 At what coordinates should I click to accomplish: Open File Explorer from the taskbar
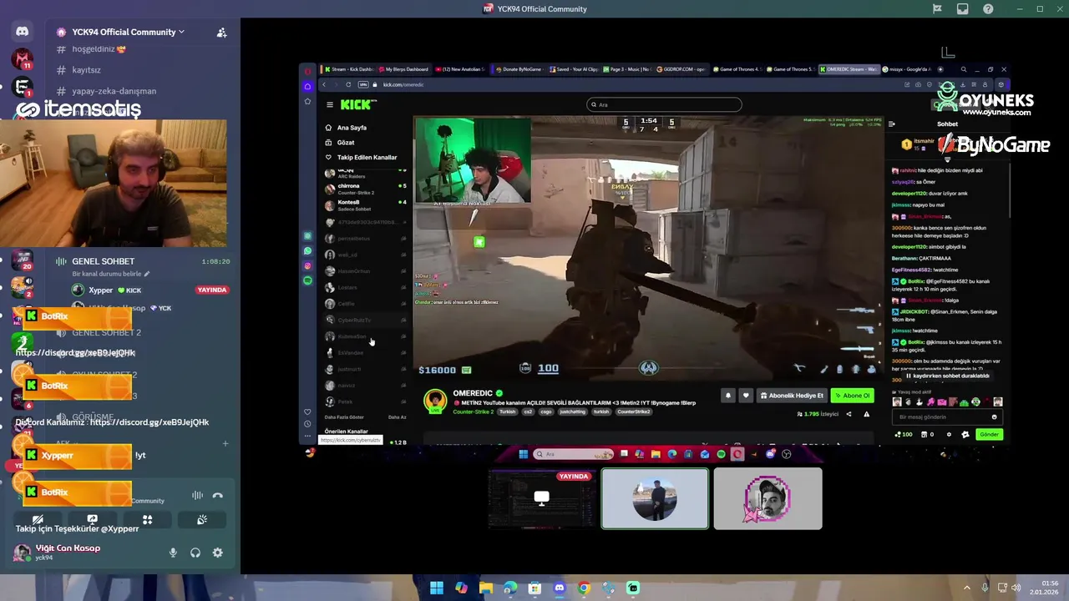point(485,588)
